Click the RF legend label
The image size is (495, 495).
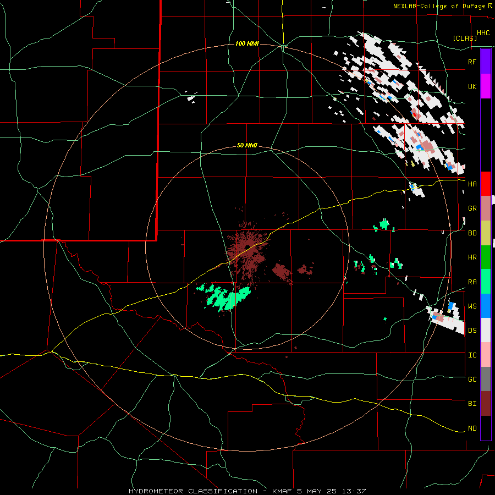tap(472, 62)
